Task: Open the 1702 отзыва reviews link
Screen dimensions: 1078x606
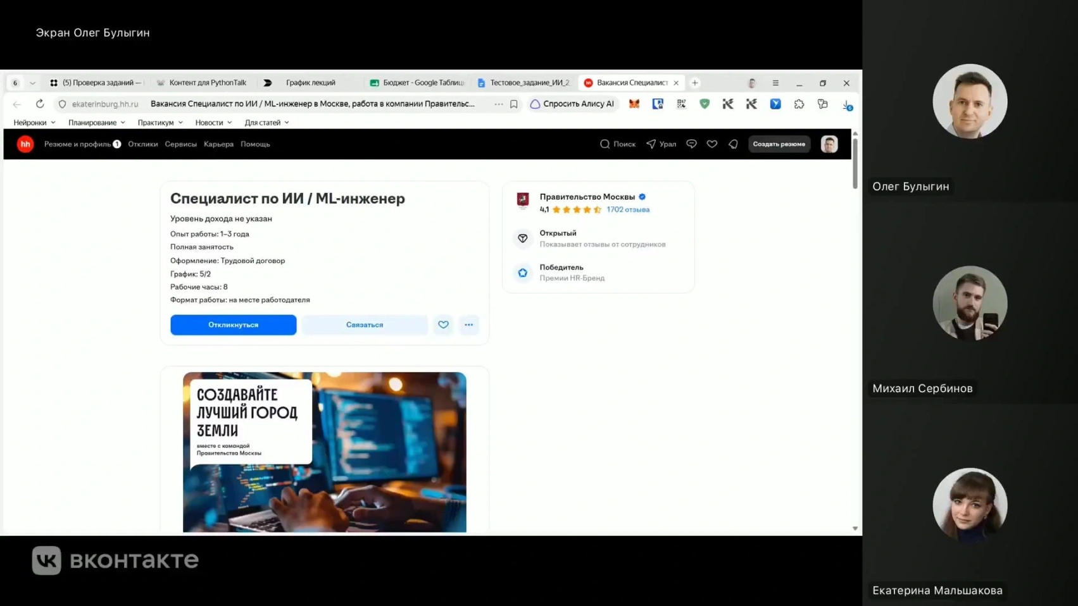Action: [x=628, y=209]
